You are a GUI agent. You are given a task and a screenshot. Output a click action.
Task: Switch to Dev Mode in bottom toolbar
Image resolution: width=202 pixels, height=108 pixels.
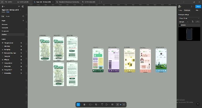124,105
